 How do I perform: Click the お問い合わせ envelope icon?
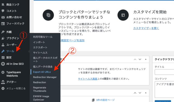pos(3,17)
